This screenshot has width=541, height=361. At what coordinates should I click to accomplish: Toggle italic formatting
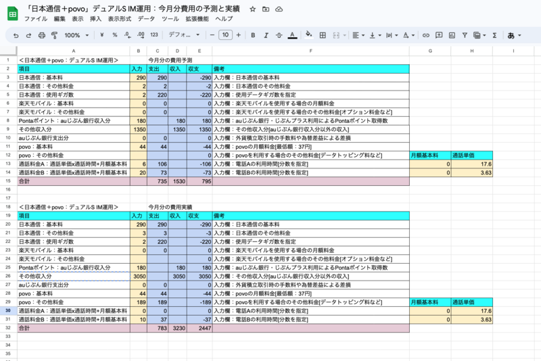point(266,35)
